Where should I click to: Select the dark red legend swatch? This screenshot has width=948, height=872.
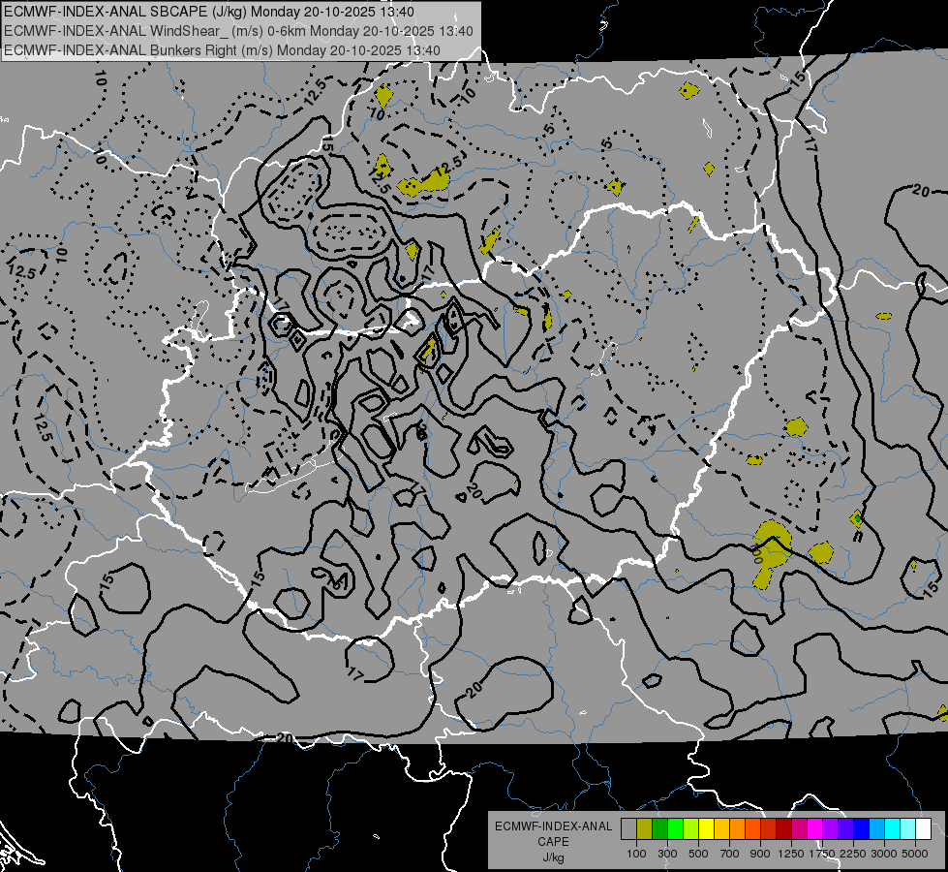click(784, 829)
